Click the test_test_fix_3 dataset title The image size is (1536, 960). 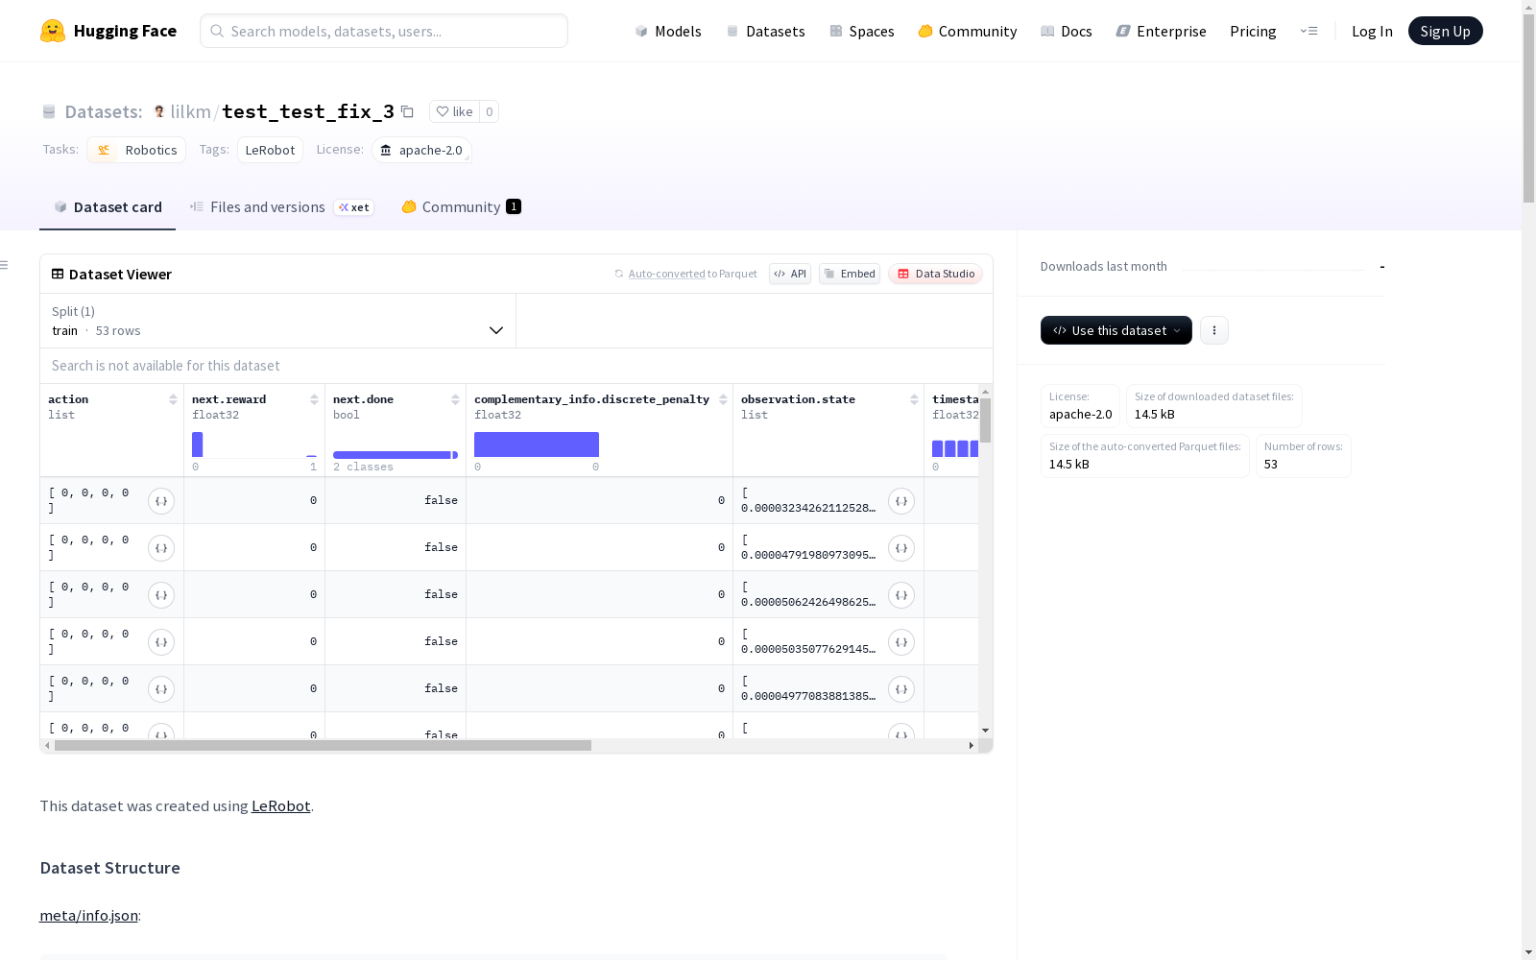[x=308, y=111]
